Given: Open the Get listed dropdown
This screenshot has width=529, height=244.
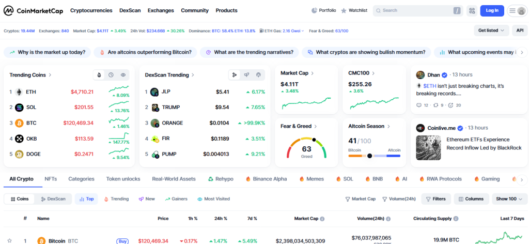Looking at the screenshot, I should point(491,30).
